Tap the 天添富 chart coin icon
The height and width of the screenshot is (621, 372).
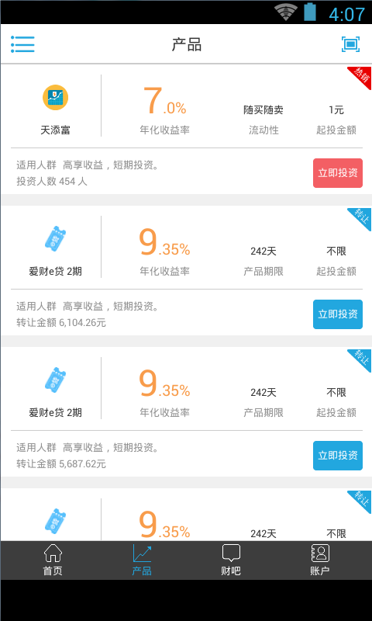pos(55,98)
